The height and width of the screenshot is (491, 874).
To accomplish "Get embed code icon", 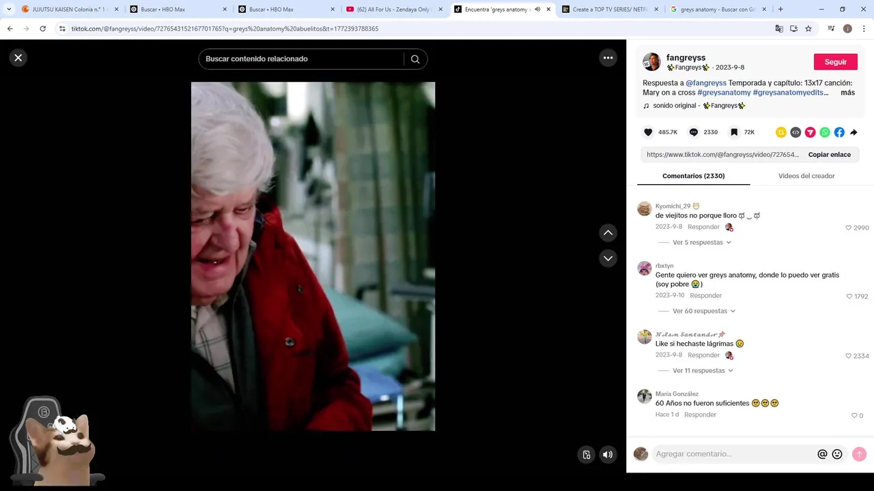I will coord(795,132).
